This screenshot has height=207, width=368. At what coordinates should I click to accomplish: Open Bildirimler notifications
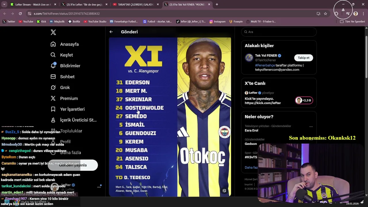click(66, 66)
